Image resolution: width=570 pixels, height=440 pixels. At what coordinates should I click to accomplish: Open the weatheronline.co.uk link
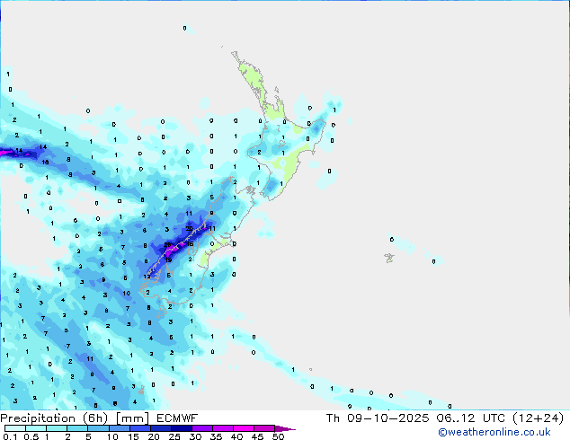pos(494,432)
